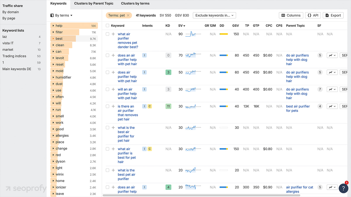Check the 'what air purifier removes pet dander best' row
This screenshot has height=197, width=351.
(107, 34)
